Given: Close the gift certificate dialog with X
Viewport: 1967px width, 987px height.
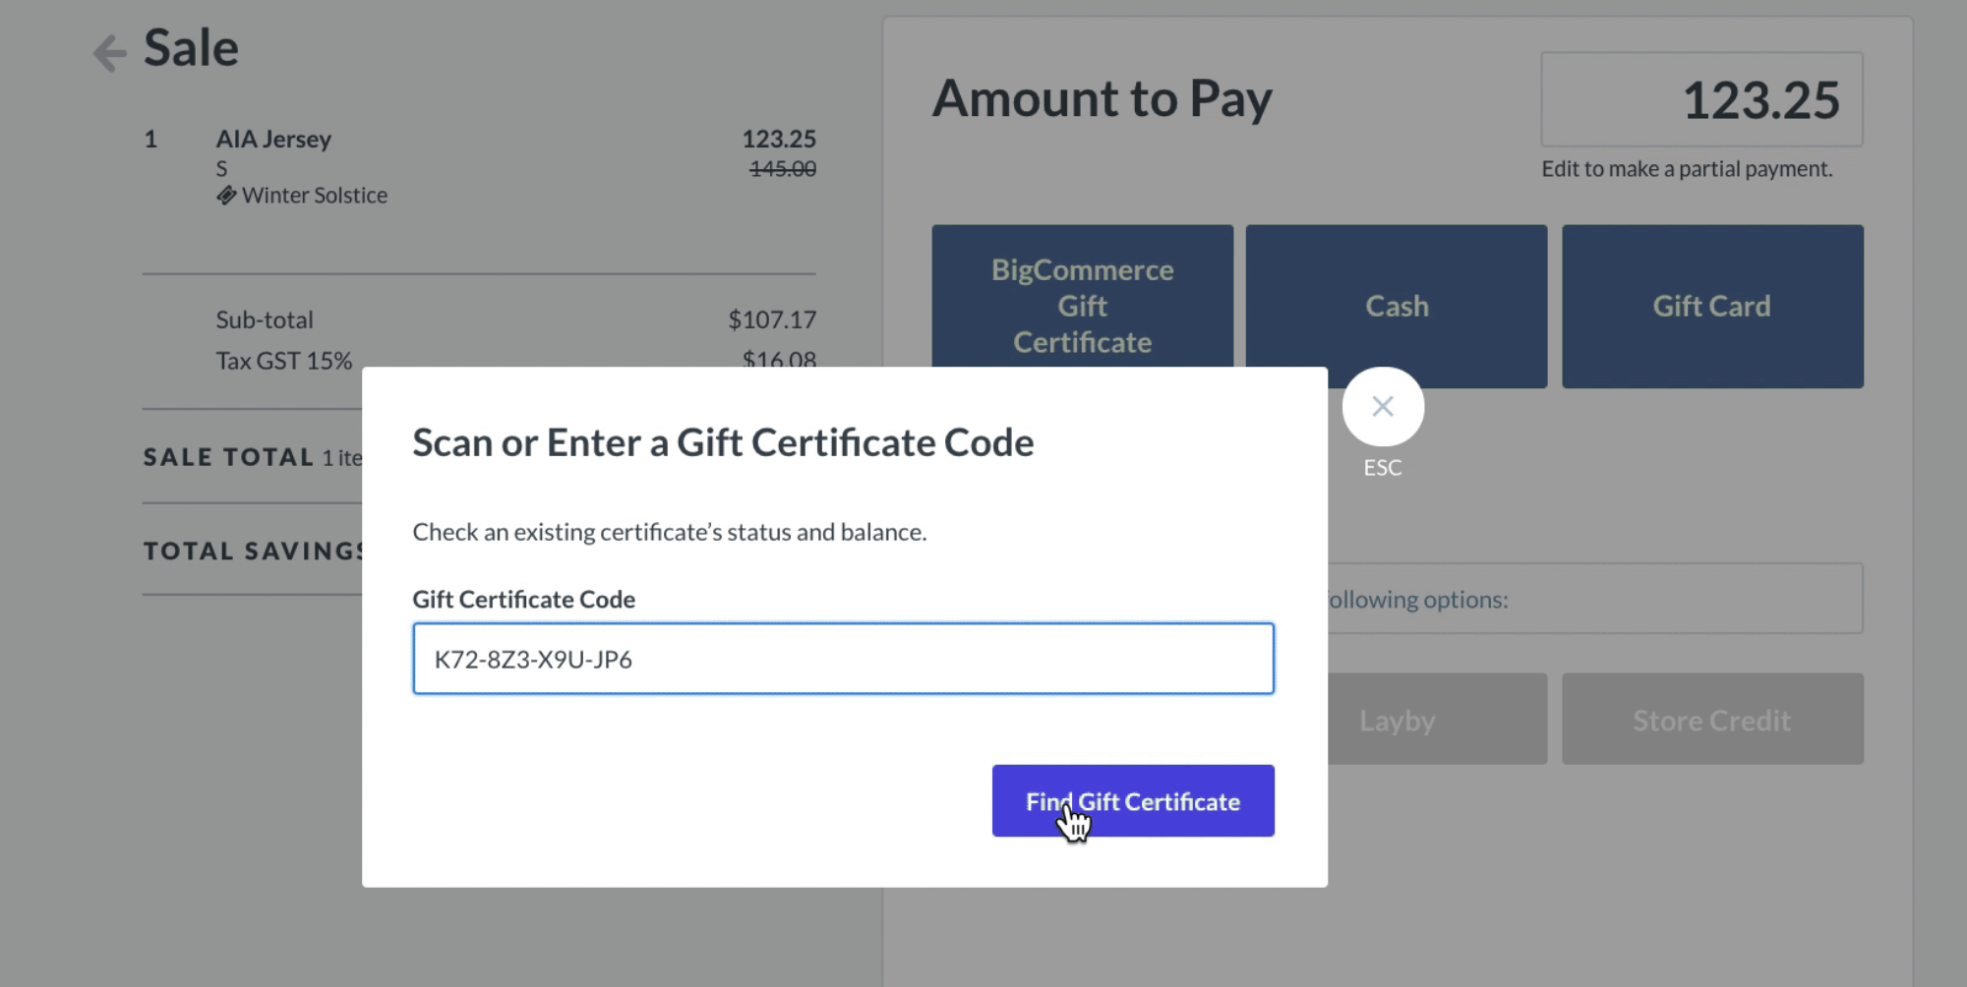Looking at the screenshot, I should pyautogui.click(x=1382, y=406).
